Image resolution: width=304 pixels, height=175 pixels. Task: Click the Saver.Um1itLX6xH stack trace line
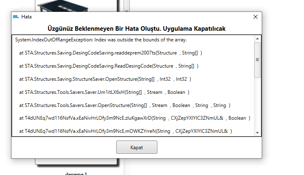click(x=104, y=92)
